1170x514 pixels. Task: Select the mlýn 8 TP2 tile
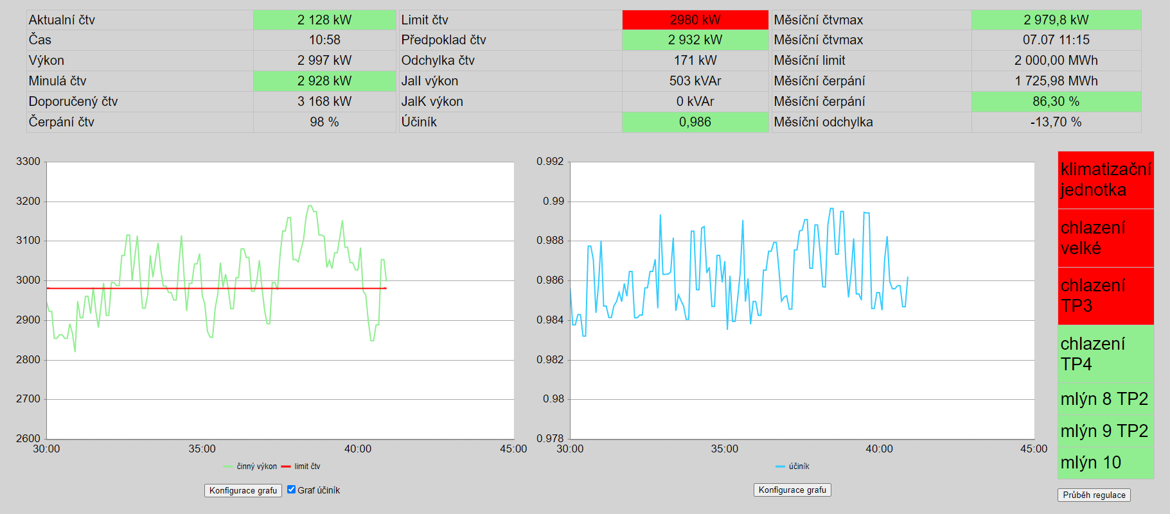(x=1105, y=399)
